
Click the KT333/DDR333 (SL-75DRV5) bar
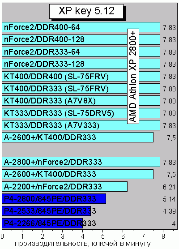pos(81,113)
